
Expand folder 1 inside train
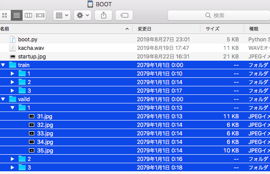(x=12, y=74)
